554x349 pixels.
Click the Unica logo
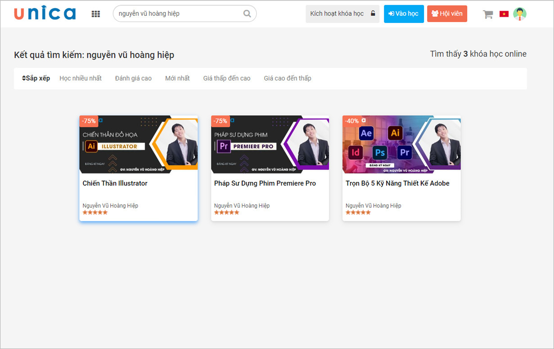pos(45,13)
